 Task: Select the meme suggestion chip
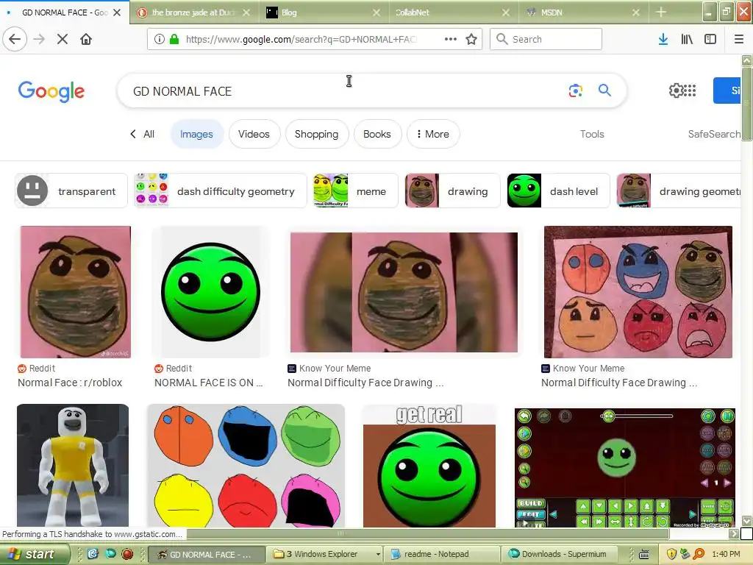coord(355,191)
